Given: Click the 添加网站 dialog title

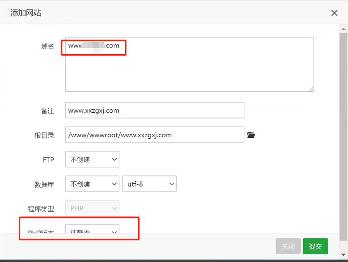Looking at the screenshot, I should 26,13.
